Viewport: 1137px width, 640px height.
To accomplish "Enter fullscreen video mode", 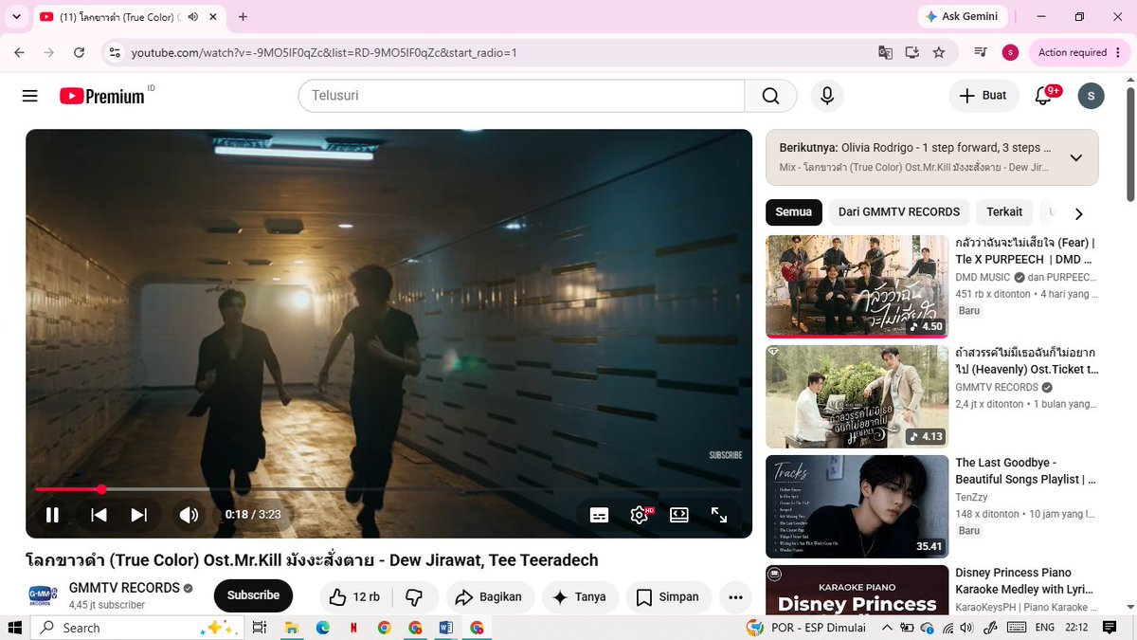I will (x=719, y=515).
